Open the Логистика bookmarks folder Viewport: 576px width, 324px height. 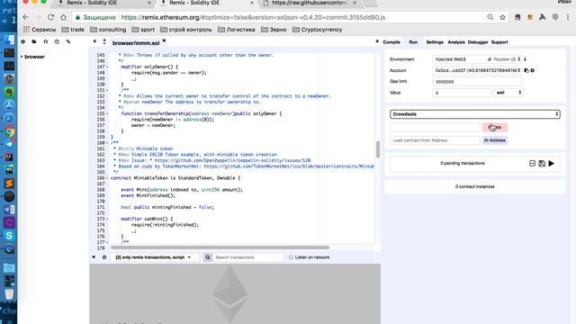(236, 30)
